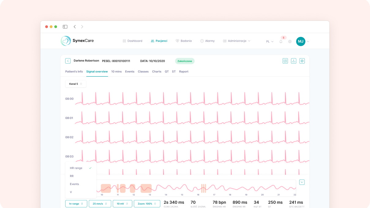Open the top bar settings gear
The height and width of the screenshot is (208, 370).
(x=290, y=42)
